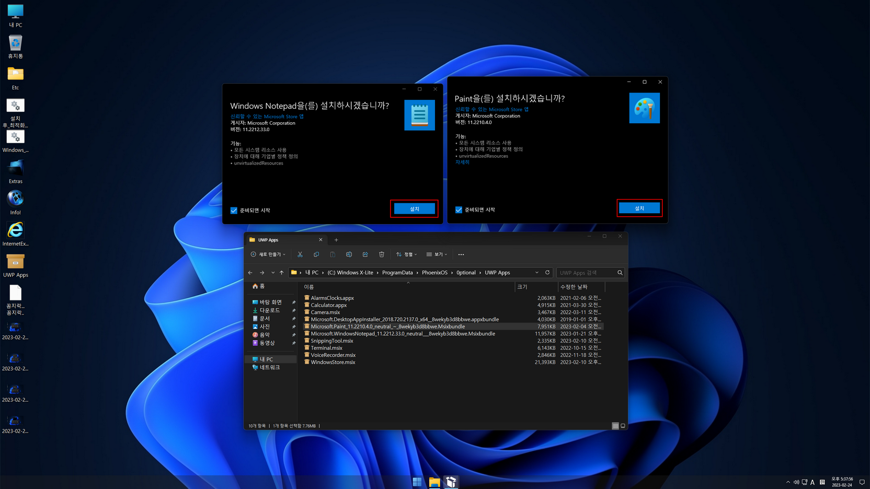This screenshot has width=870, height=489.
Task: Open the notification center icon
Action: click(862, 482)
